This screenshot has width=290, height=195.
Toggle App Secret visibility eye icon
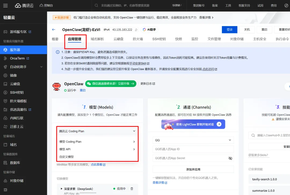[x=230, y=158]
